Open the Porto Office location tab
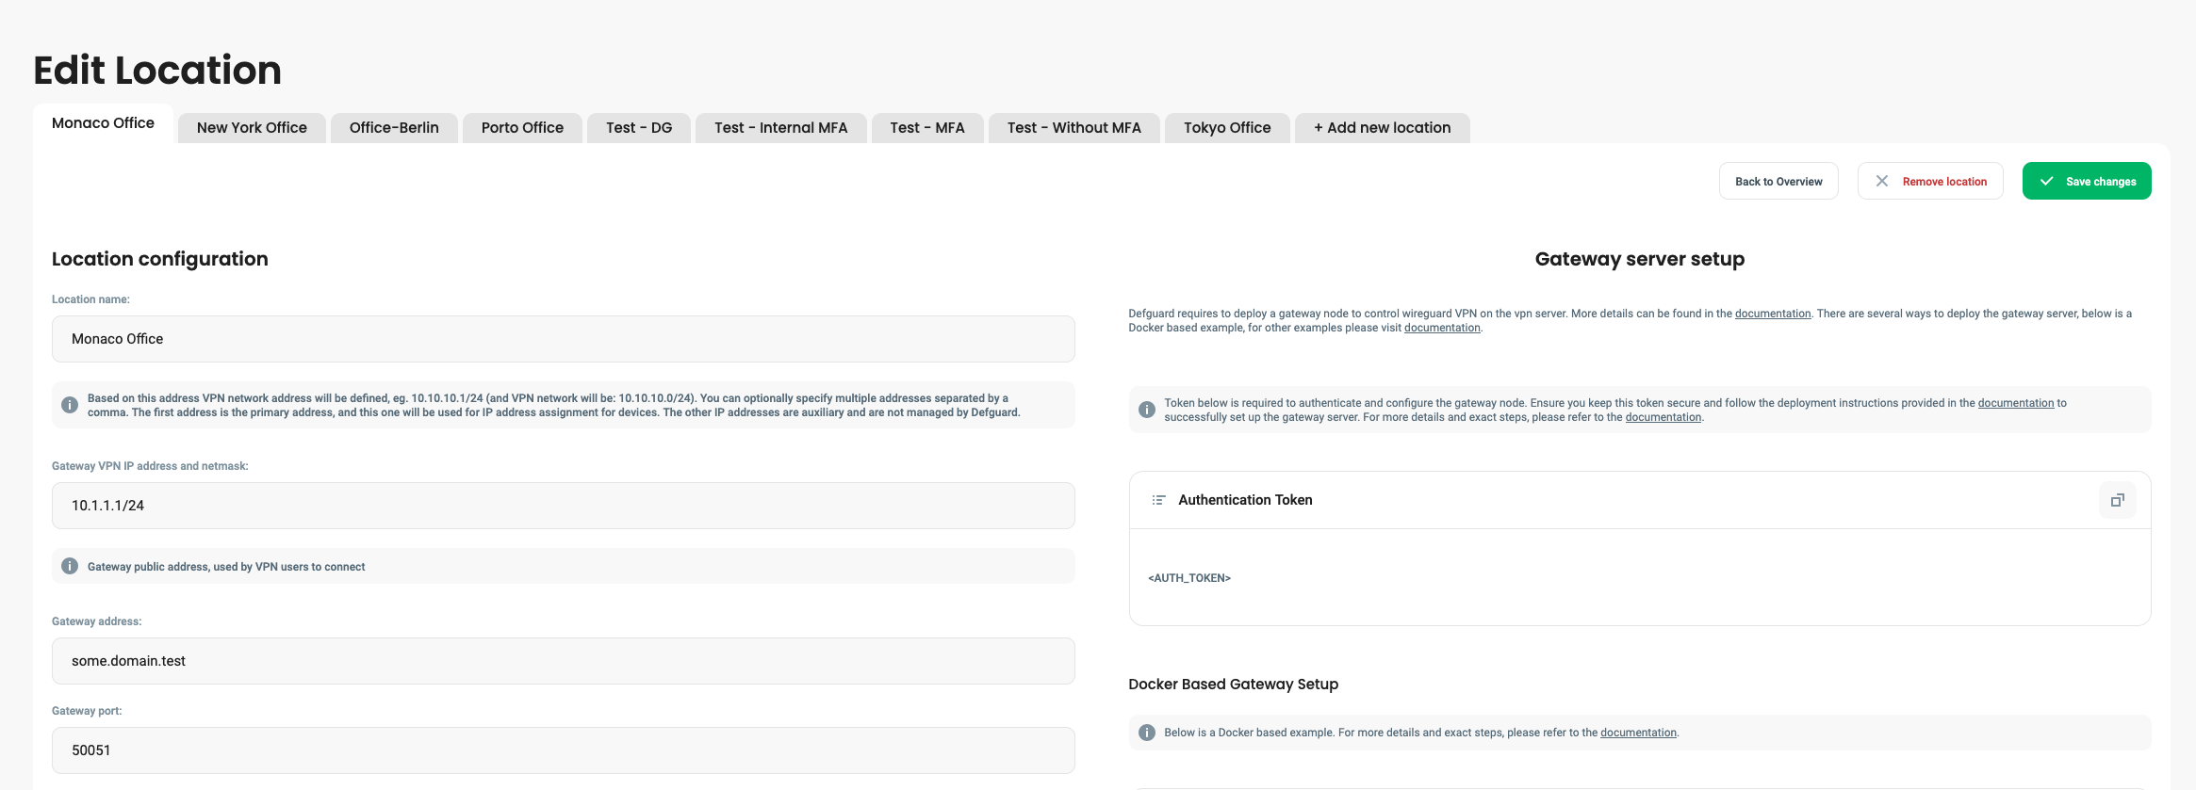 (x=522, y=128)
